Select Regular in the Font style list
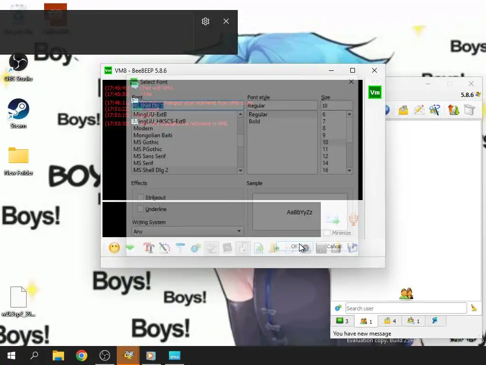The width and height of the screenshot is (486, 365). [258, 114]
